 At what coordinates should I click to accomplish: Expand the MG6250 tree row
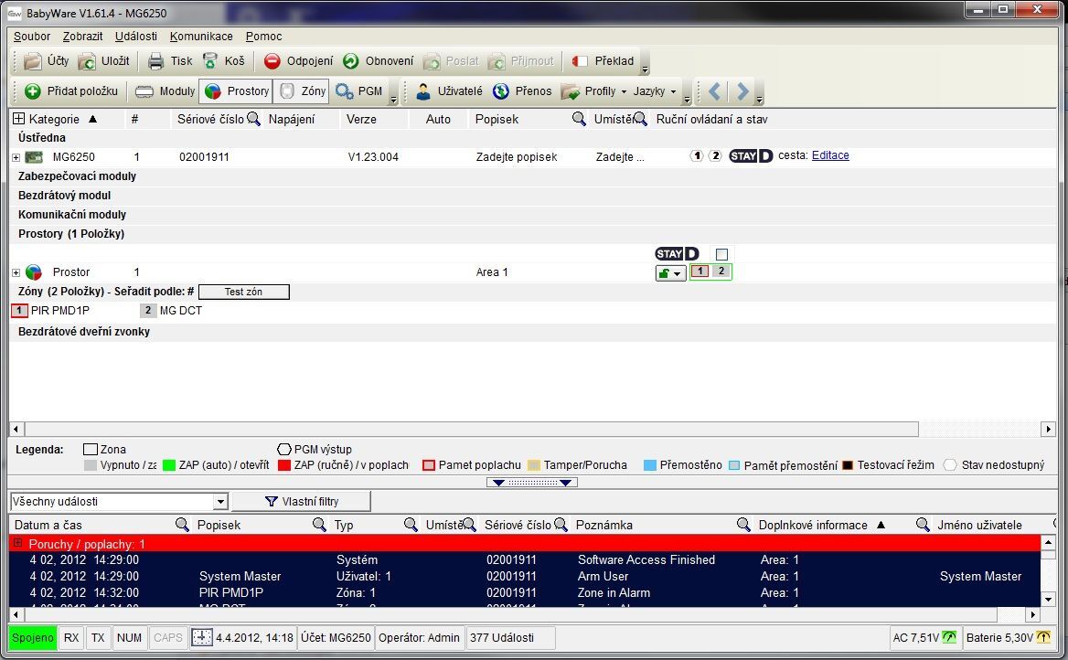pos(16,157)
